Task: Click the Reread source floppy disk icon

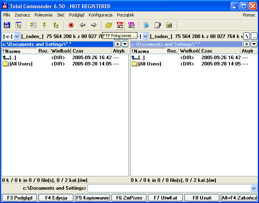Action: pyautogui.click(x=7, y=25)
